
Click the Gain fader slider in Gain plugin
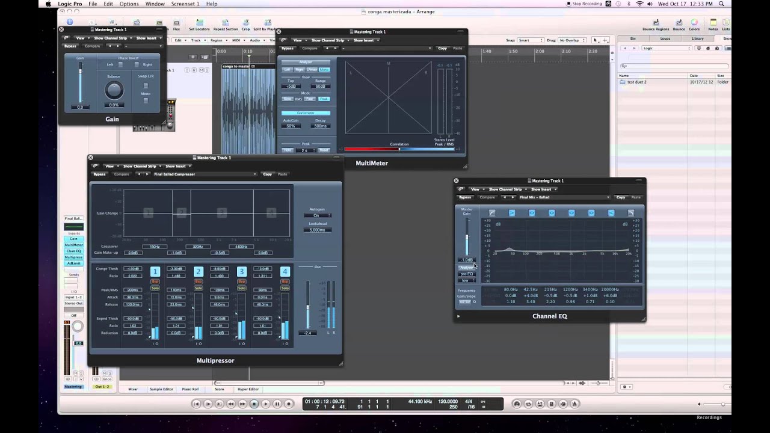tap(80, 82)
